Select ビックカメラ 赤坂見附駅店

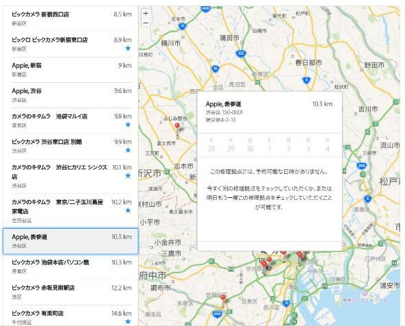(x=71, y=292)
